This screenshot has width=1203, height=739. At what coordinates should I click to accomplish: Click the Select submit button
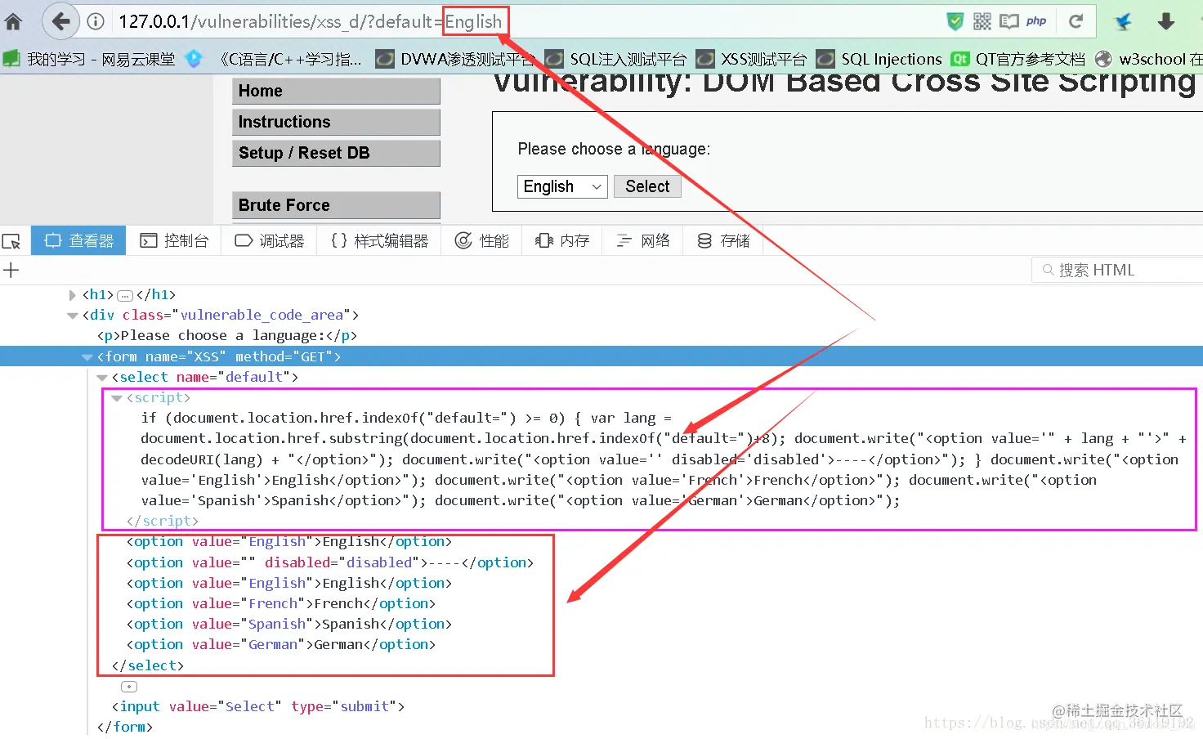647,186
